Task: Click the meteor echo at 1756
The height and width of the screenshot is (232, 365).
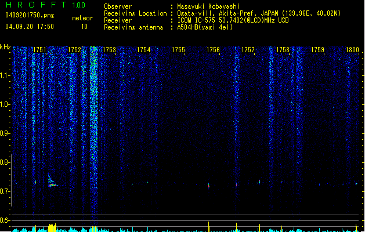Action: tap(208, 186)
